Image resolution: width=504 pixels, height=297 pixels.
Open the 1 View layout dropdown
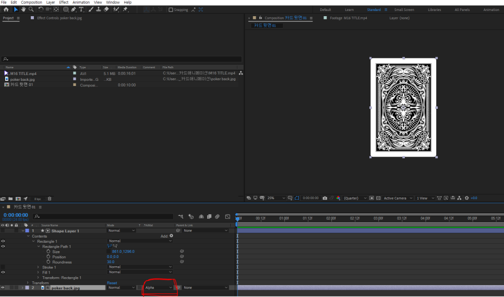coord(425,198)
